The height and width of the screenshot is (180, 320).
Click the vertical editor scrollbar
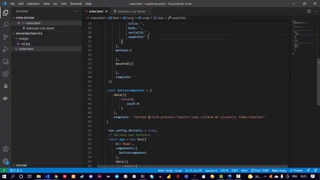[318, 81]
